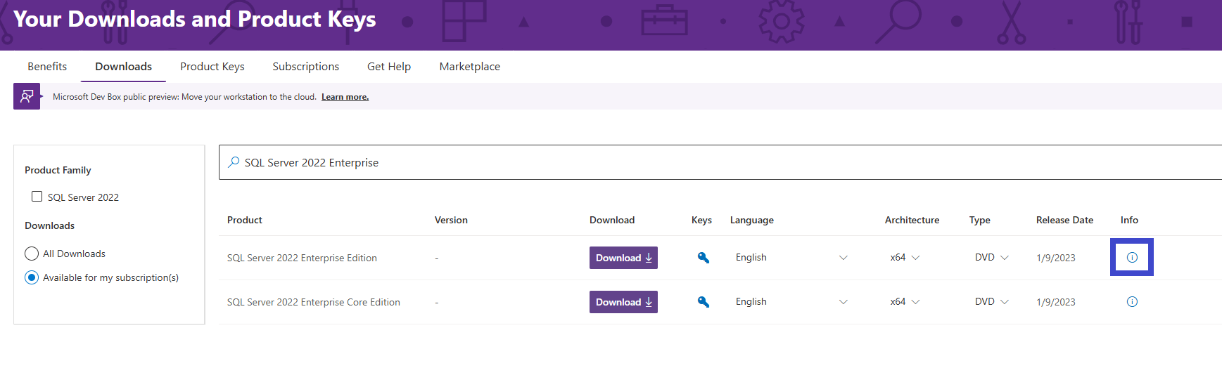Download SQL Server 2022 Enterprise Edition
Screen dimensions: 1222x368
(x=623, y=258)
